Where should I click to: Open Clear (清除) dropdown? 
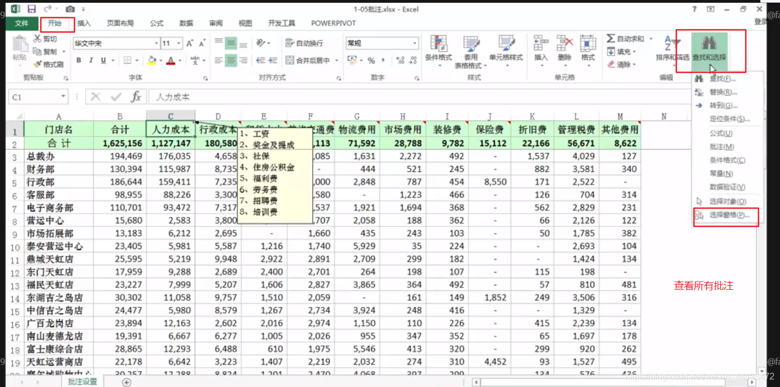pyautogui.click(x=622, y=64)
